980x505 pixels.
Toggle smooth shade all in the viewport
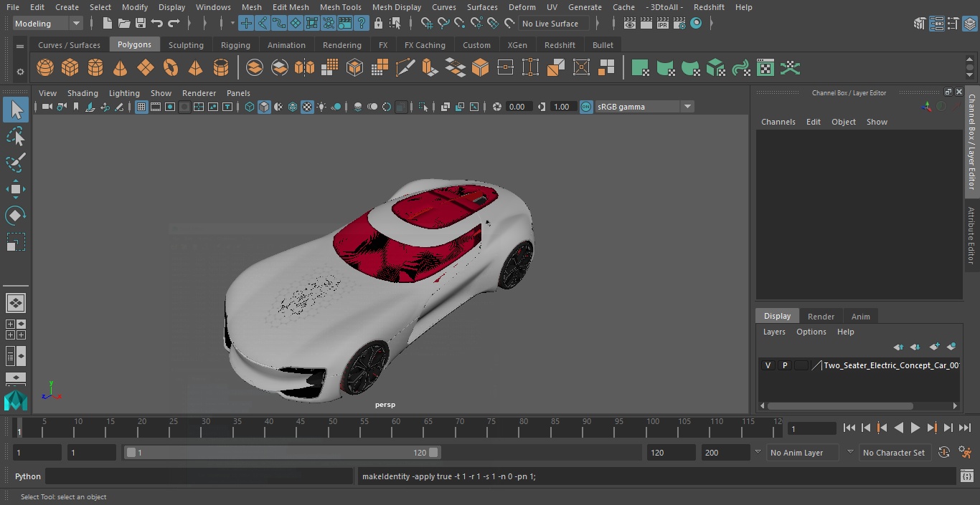pos(264,107)
